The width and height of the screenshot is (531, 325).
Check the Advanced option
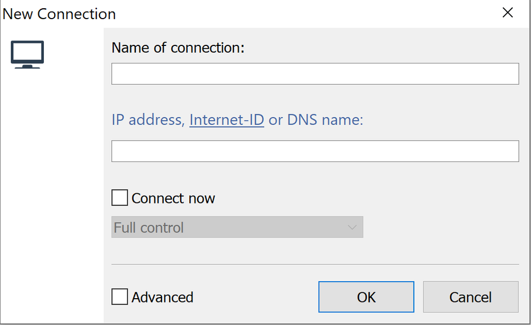coord(119,297)
